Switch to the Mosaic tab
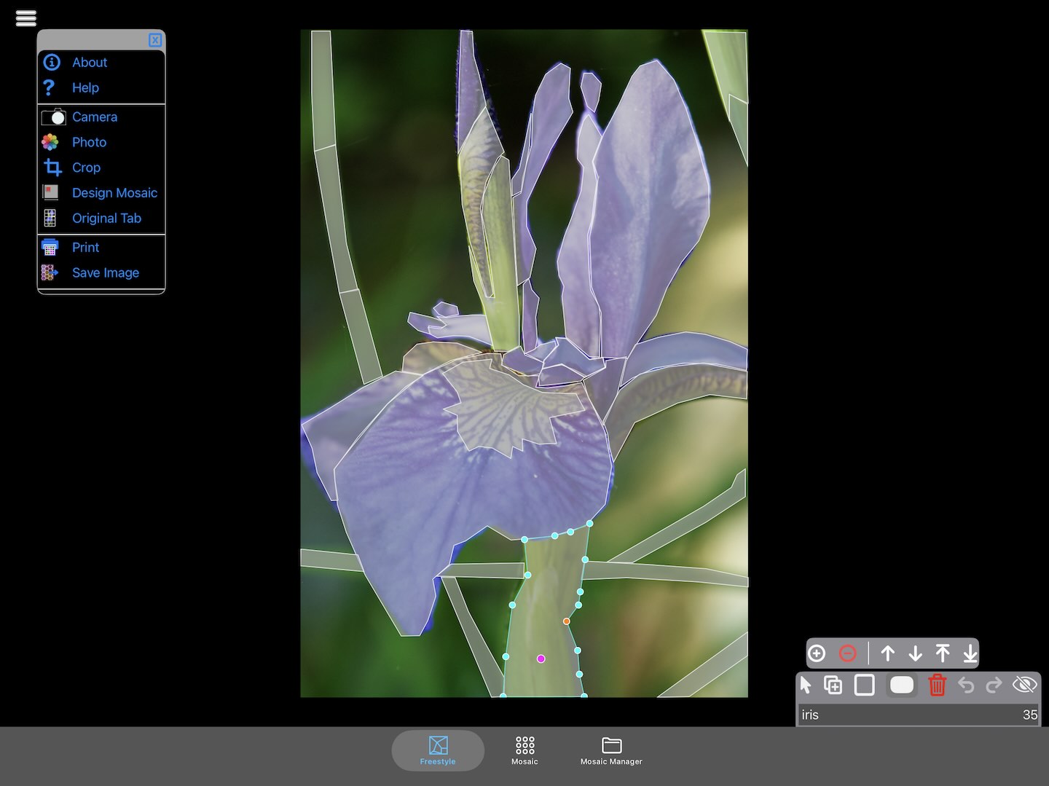Viewport: 1049px width, 786px height. [x=524, y=750]
